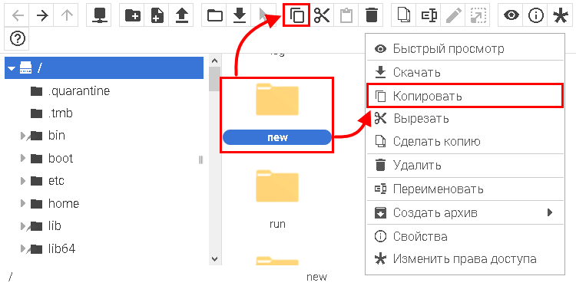Image resolution: width=576 pixels, height=286 pixels.
Task: Choose Свойства in context menu
Action: point(465,236)
